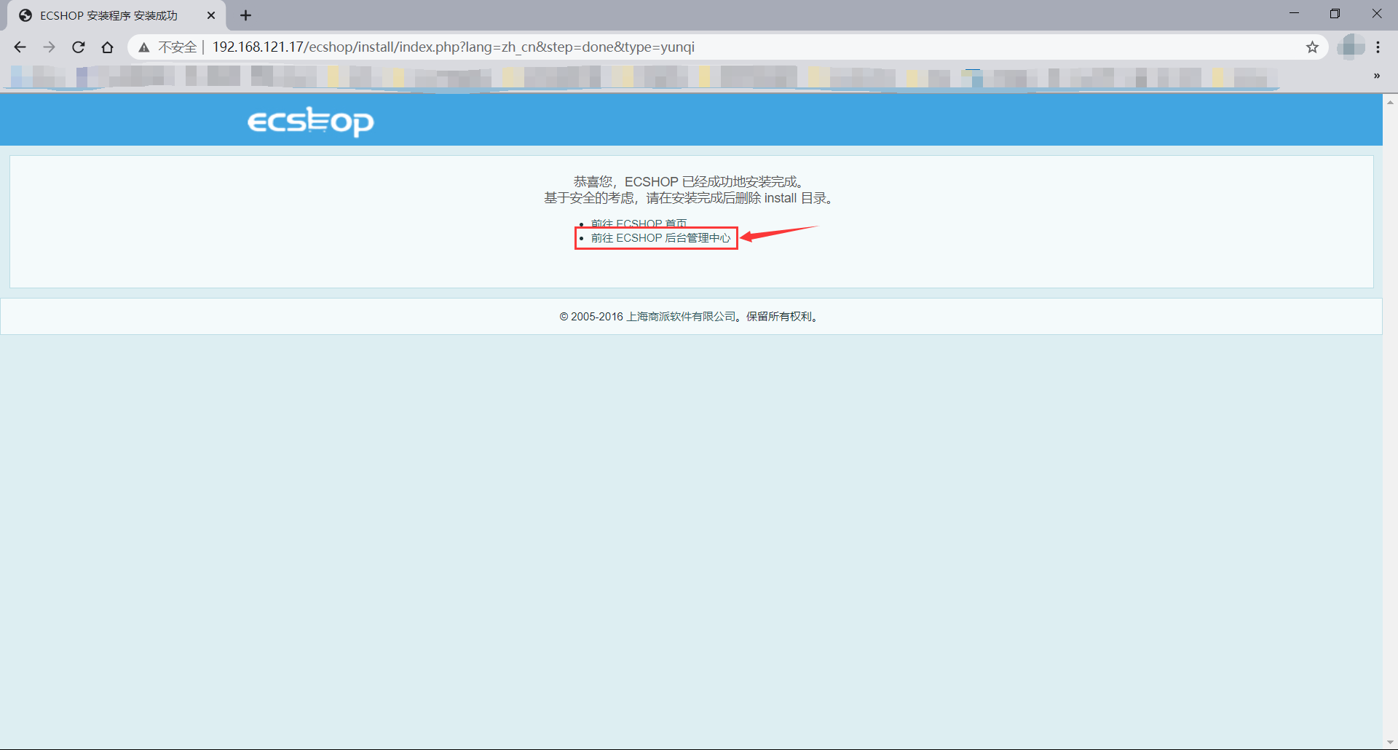The width and height of the screenshot is (1398, 750).
Task: Click the address bar URL
Action: (453, 47)
